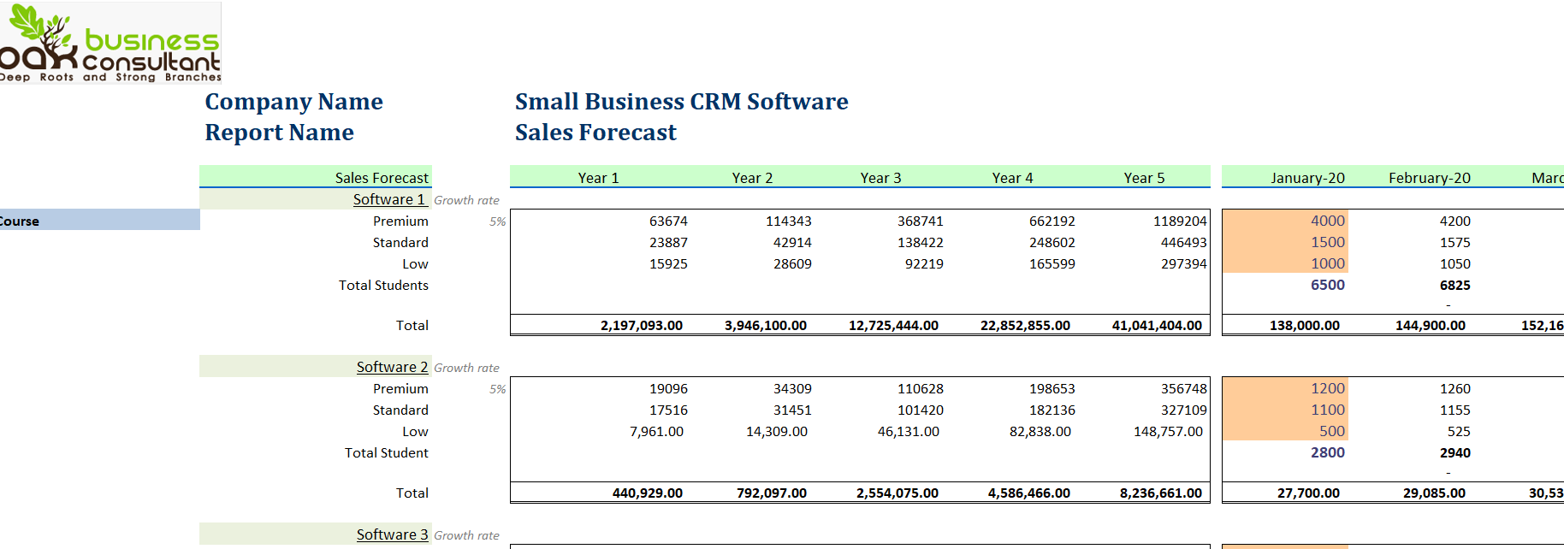
Task: Select cell with value 165599
Action: click(x=1052, y=263)
